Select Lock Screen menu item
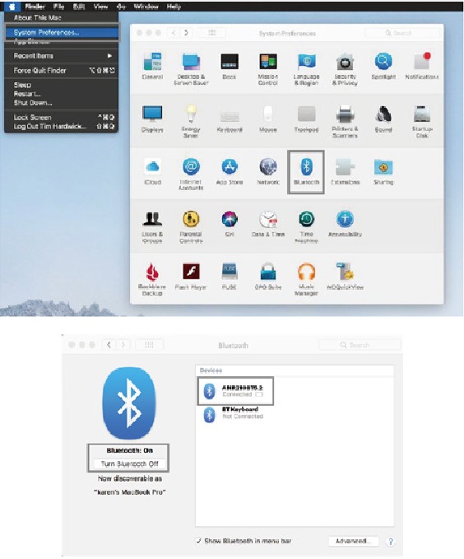The width and height of the screenshot is (464, 559). click(62, 117)
